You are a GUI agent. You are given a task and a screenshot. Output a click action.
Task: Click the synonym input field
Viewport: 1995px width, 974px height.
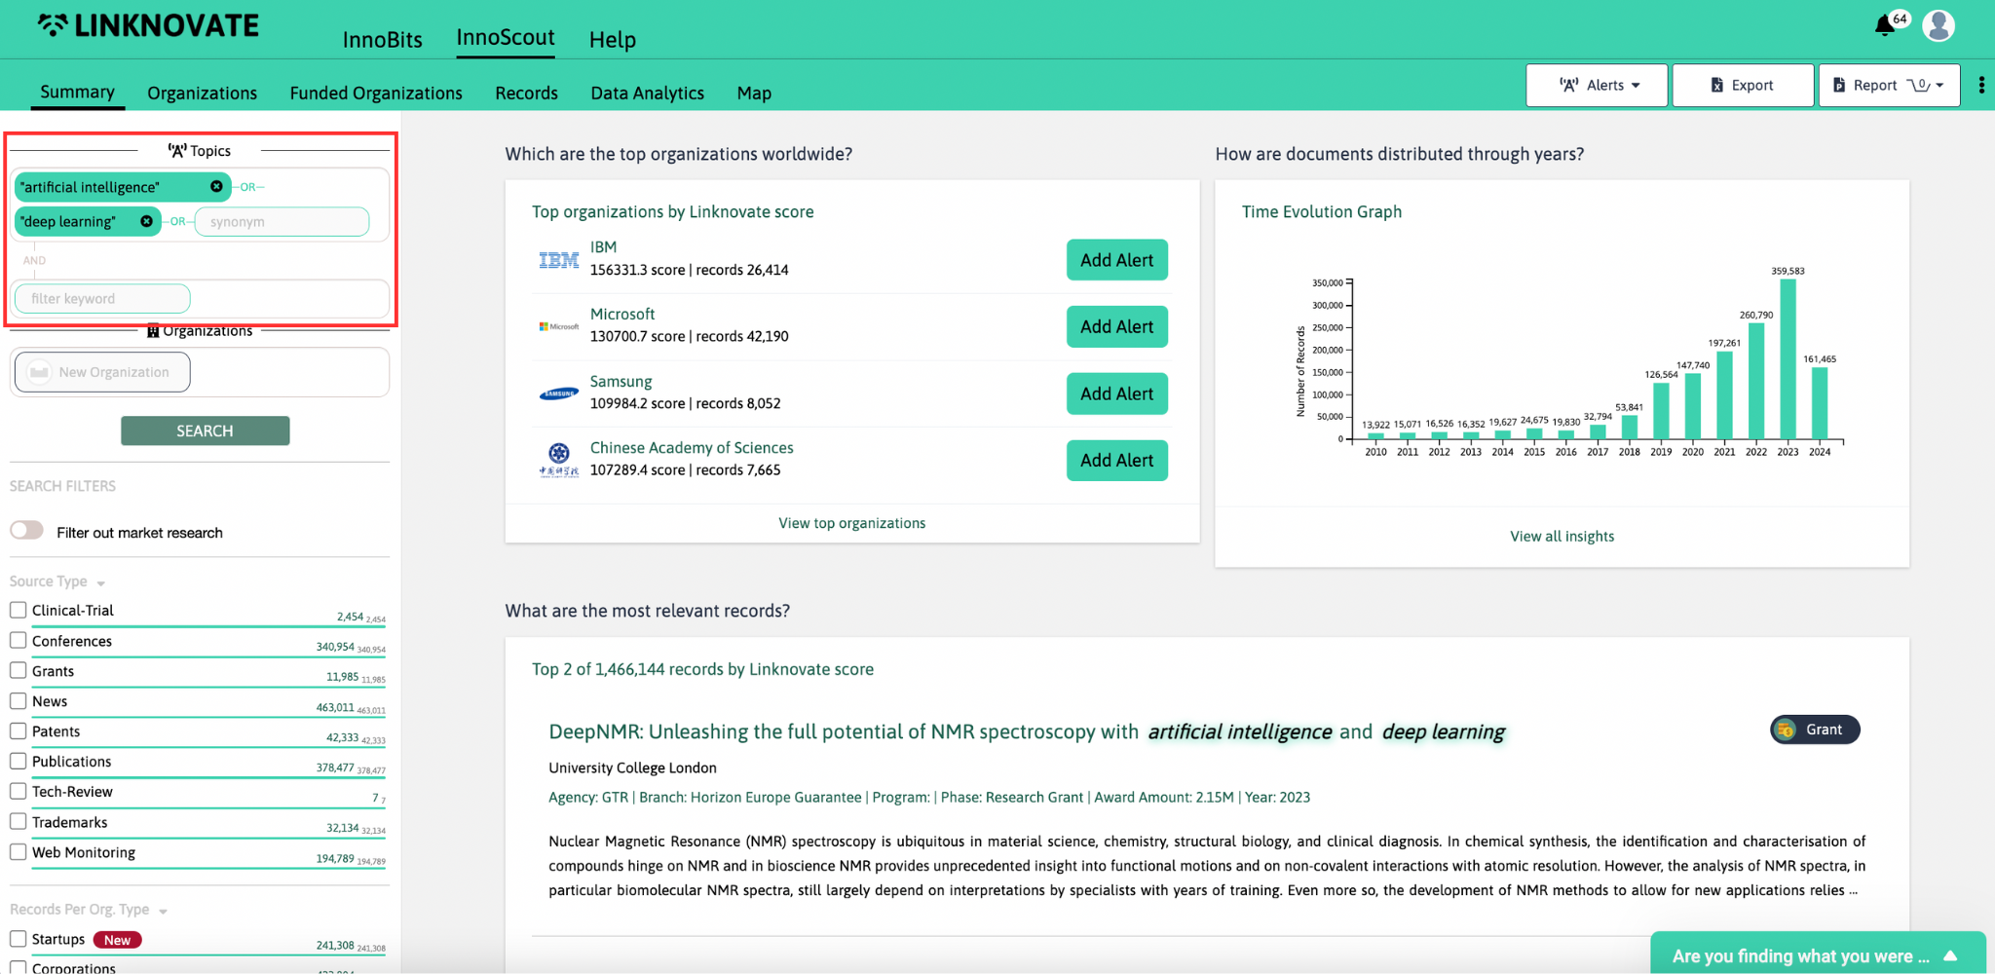tap(282, 221)
